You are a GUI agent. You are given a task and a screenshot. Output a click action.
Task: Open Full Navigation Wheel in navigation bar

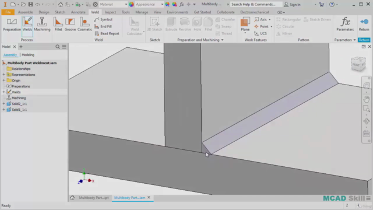(367, 86)
